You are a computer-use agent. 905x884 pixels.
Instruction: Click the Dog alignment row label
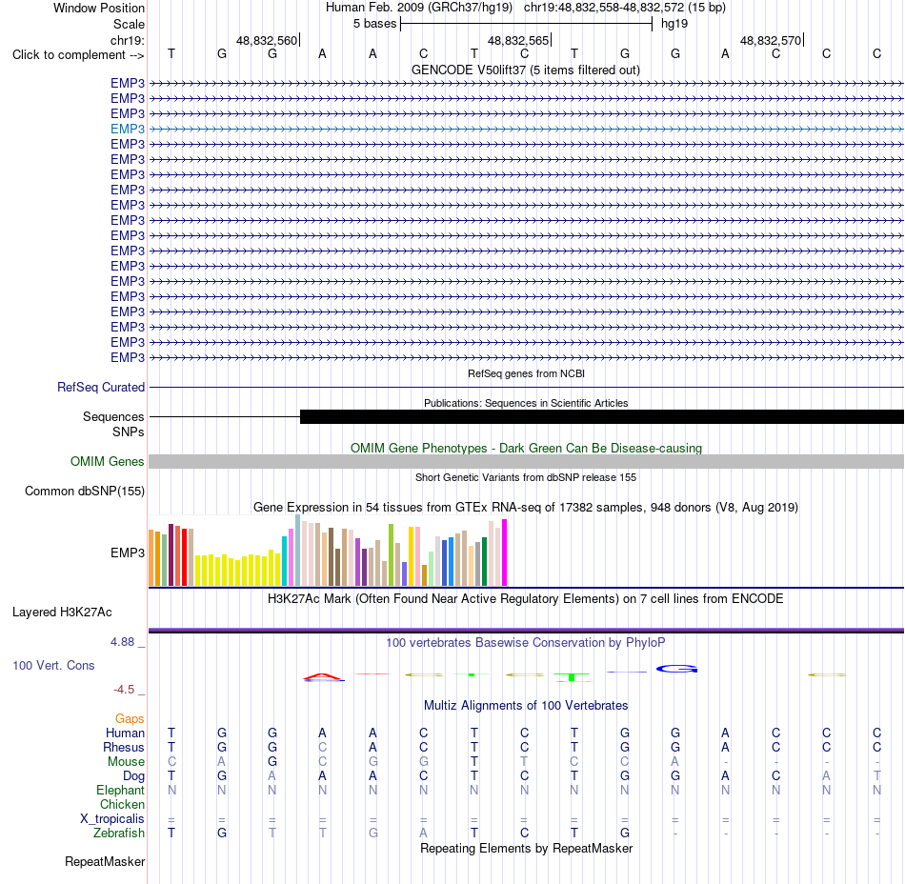133,776
